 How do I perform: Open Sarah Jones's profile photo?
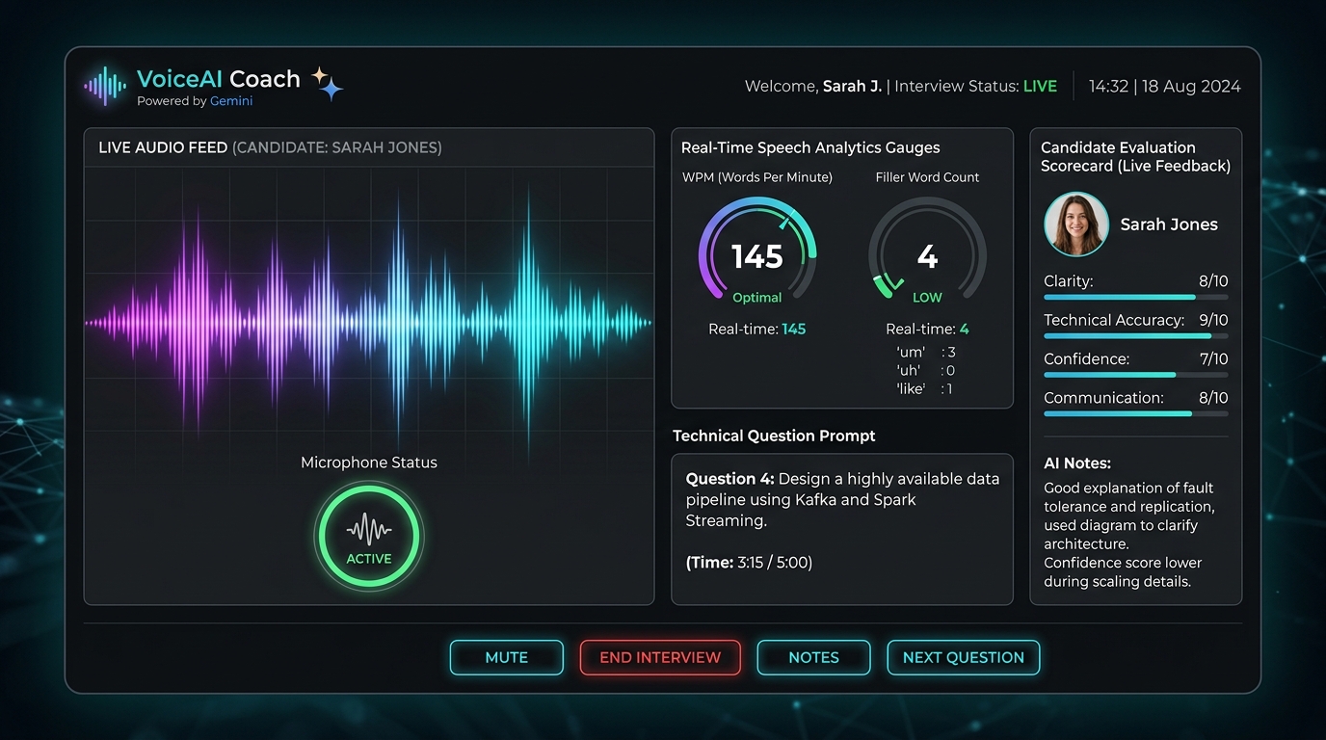[x=1076, y=224]
